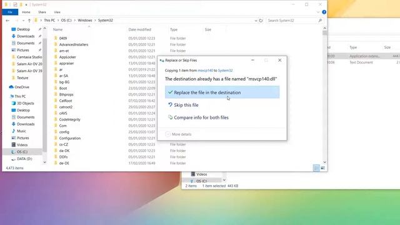Open Explorer help icon
The height and width of the screenshot is (225, 400).
tap(324, 12)
